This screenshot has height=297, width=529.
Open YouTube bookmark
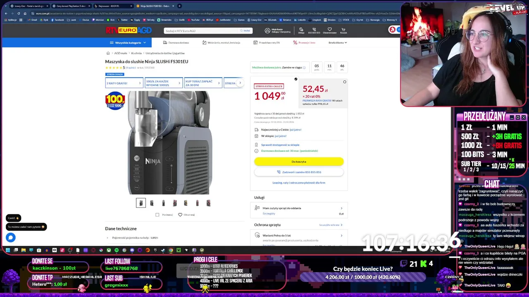coord(194,20)
